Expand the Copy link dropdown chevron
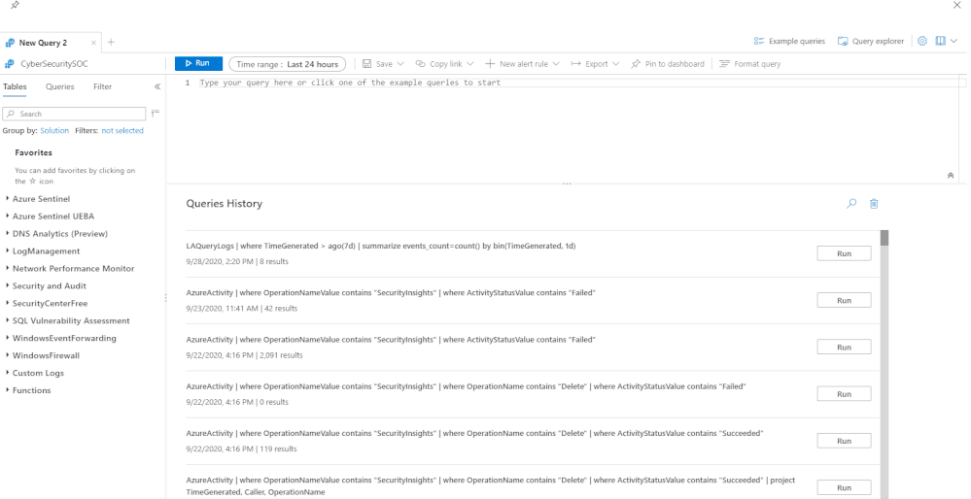The image size is (971, 499). pos(470,64)
